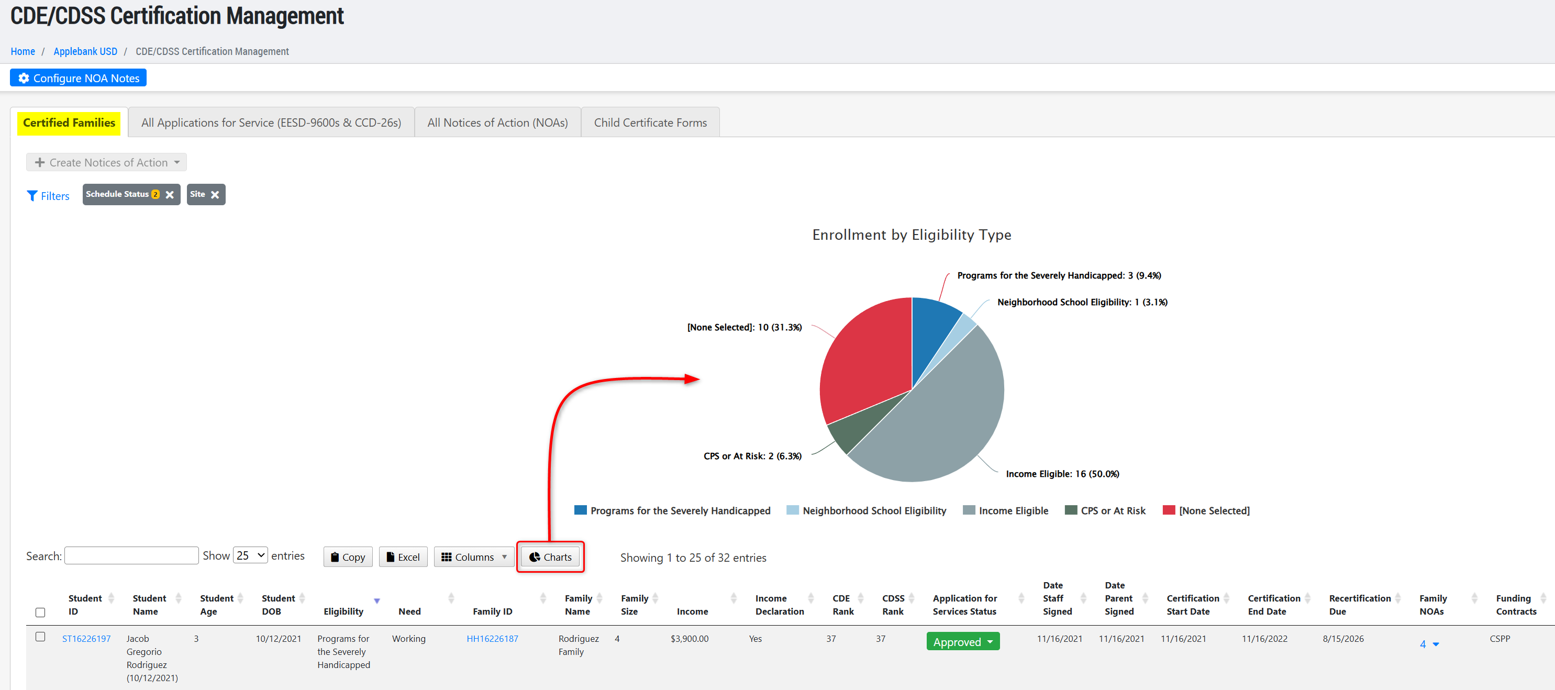
Task: Remove the Schedule Status filter chip
Action: pos(170,194)
